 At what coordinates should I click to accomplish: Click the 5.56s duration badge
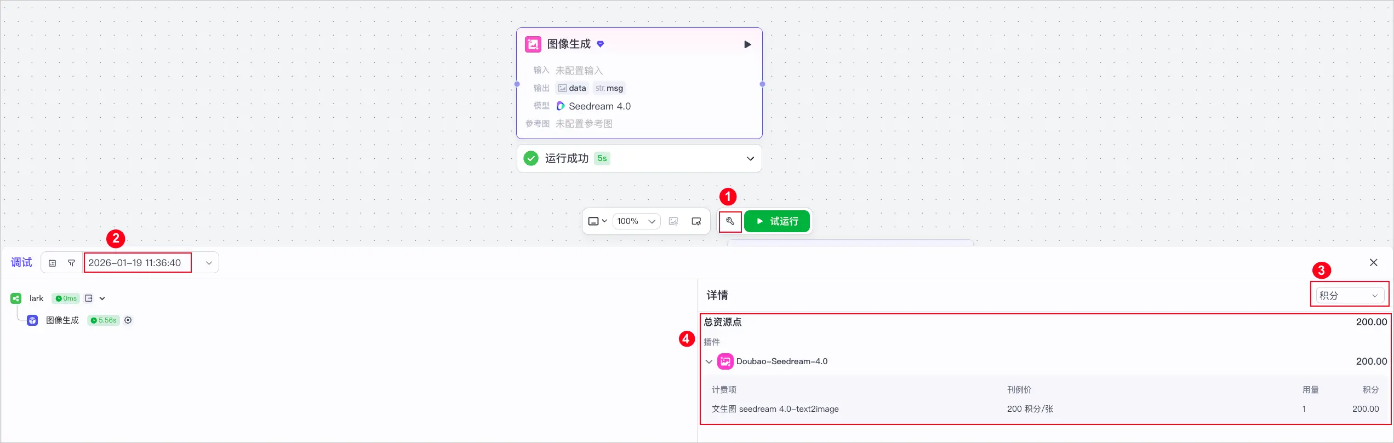[104, 320]
